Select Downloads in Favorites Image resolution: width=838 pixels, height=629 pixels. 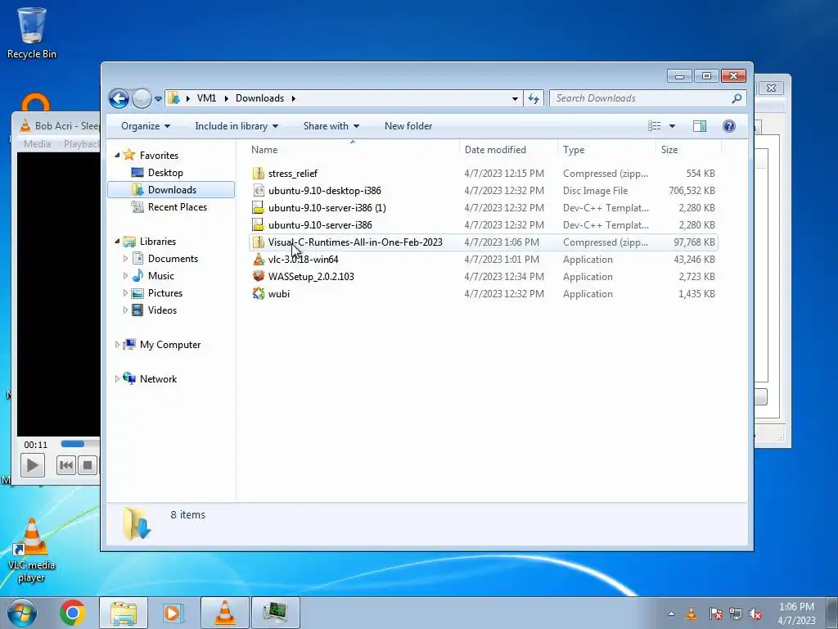coord(171,190)
